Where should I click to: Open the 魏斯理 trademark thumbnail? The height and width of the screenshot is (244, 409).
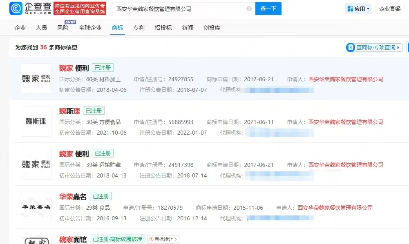pyautogui.click(x=36, y=121)
